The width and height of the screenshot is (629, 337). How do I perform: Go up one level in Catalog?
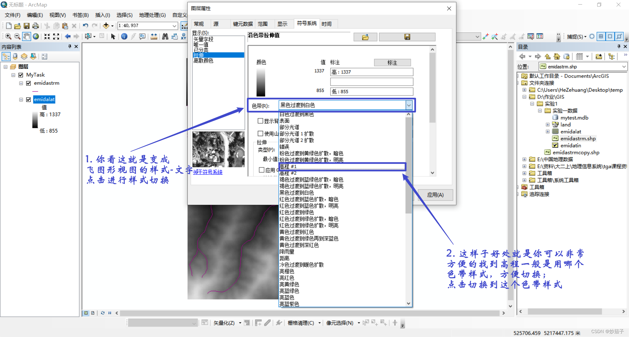(x=547, y=57)
